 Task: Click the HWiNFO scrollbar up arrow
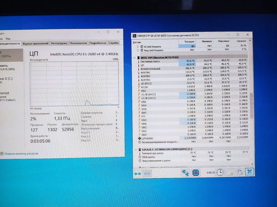click(250, 40)
